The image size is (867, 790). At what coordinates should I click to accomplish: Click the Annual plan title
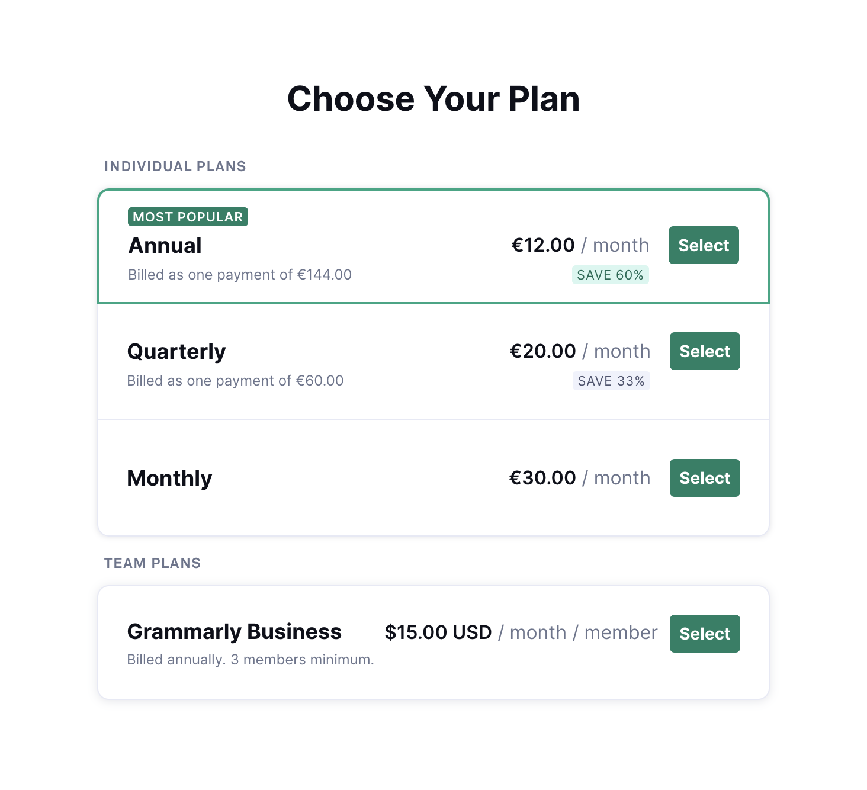pyautogui.click(x=165, y=246)
